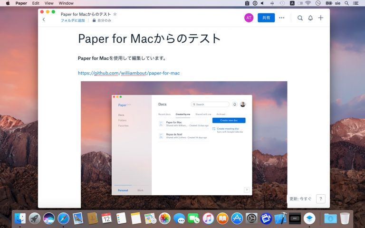
Task: Click the 自分のみ privacy lock label
Action: tap(102, 20)
